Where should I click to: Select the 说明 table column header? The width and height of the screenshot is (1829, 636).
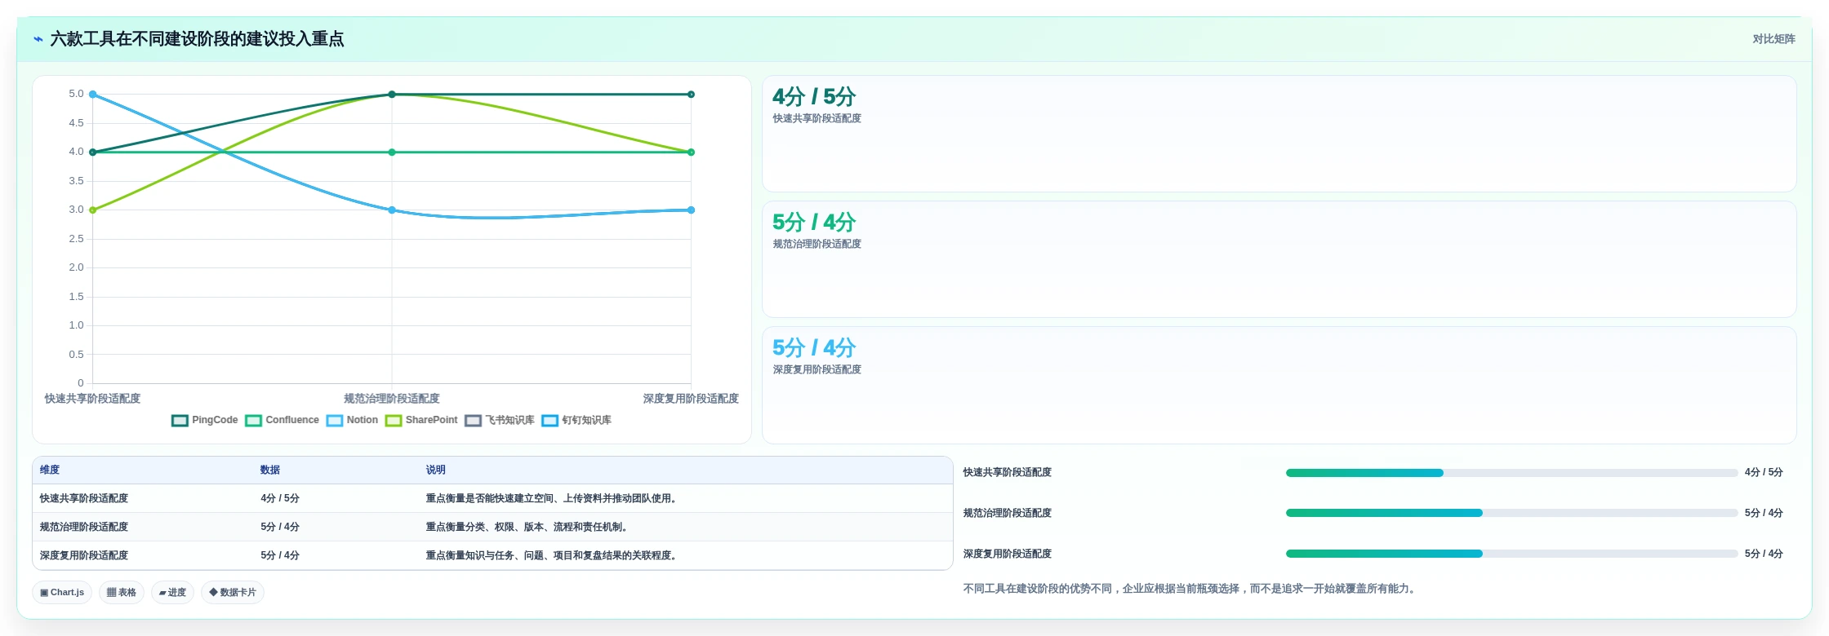pos(435,470)
